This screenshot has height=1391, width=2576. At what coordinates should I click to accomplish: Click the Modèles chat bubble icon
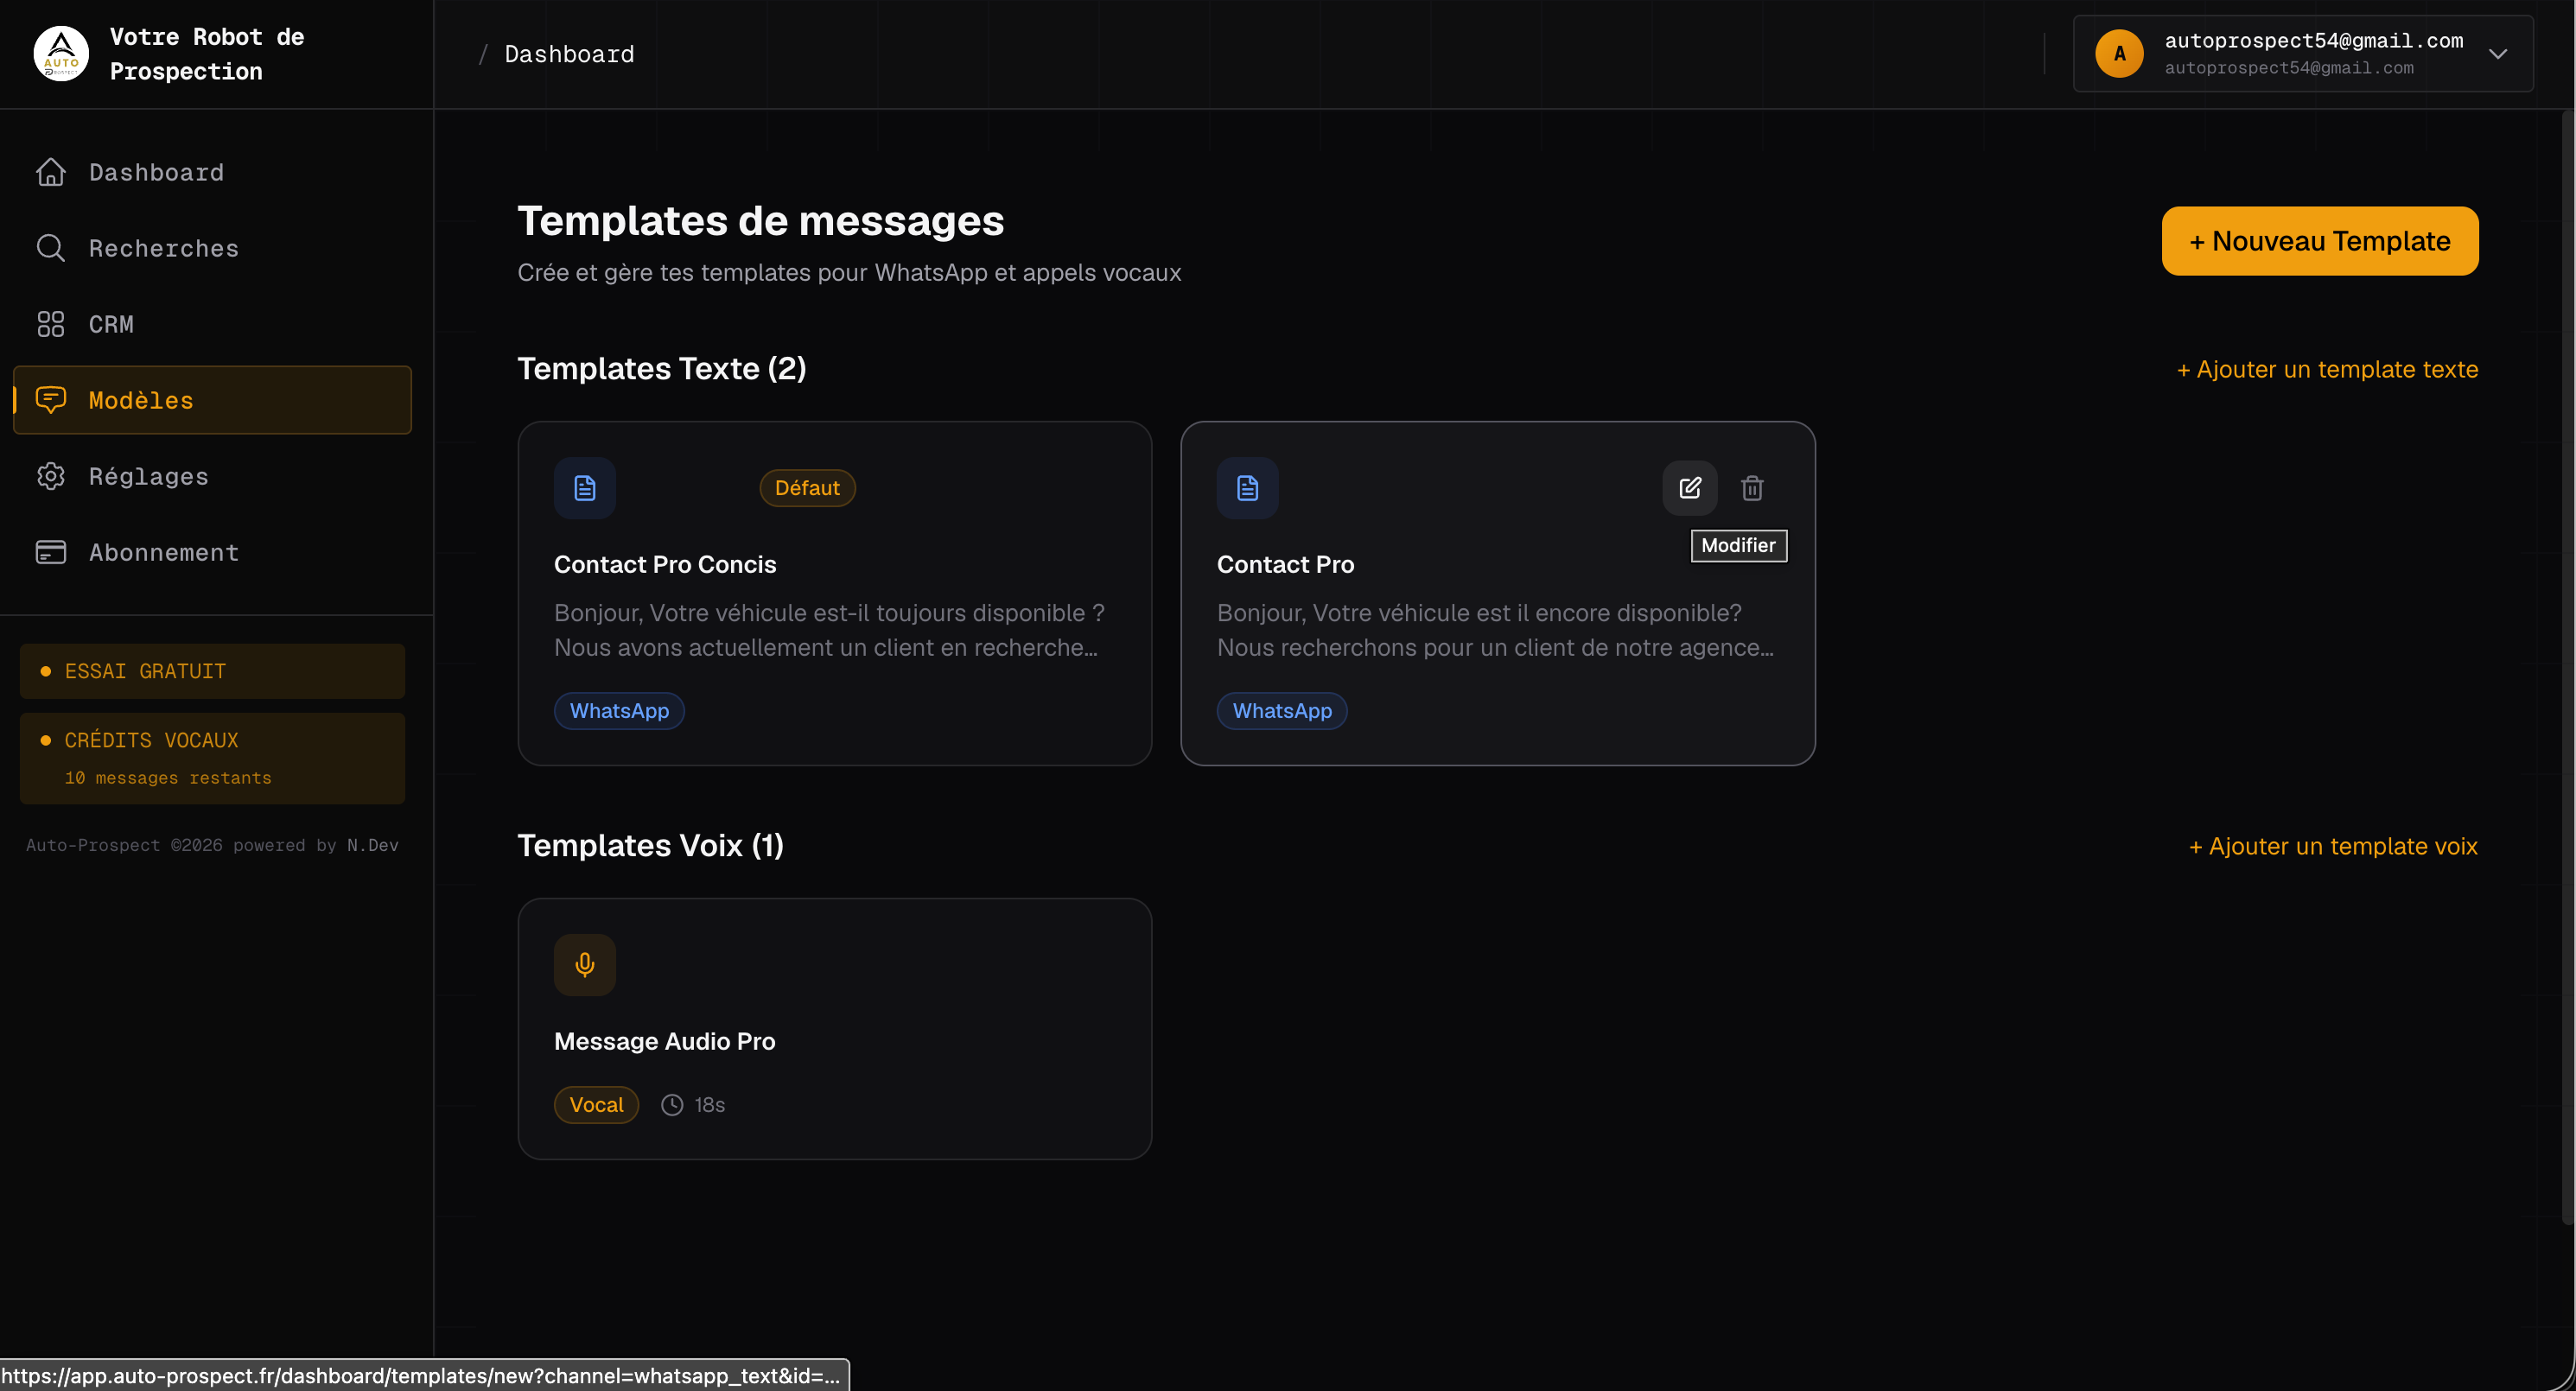point(51,400)
